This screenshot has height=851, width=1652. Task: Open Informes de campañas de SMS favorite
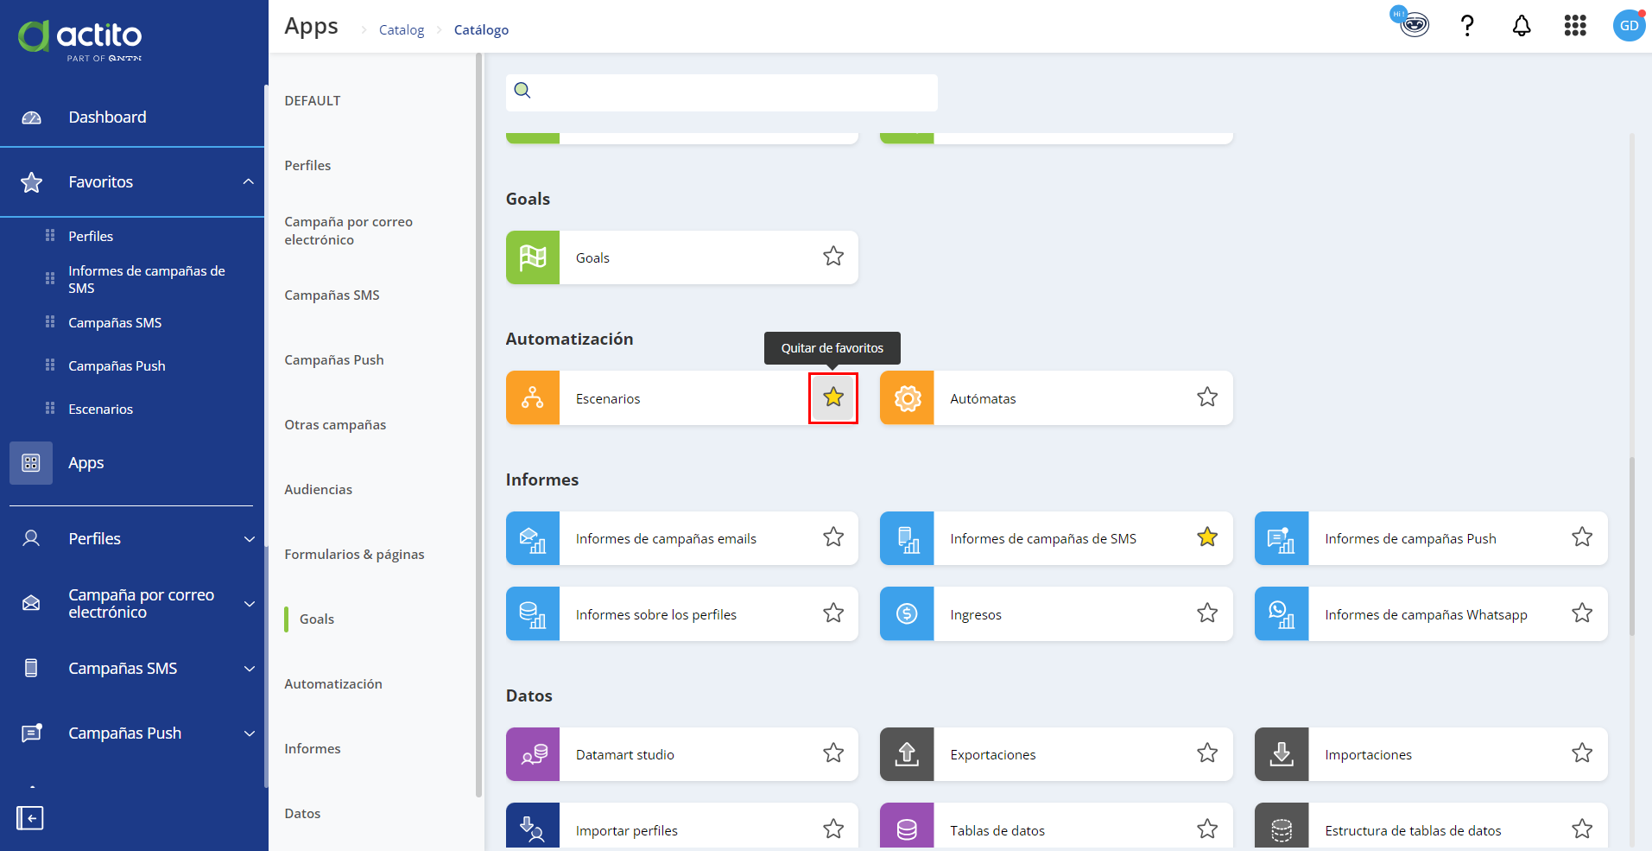pos(147,279)
